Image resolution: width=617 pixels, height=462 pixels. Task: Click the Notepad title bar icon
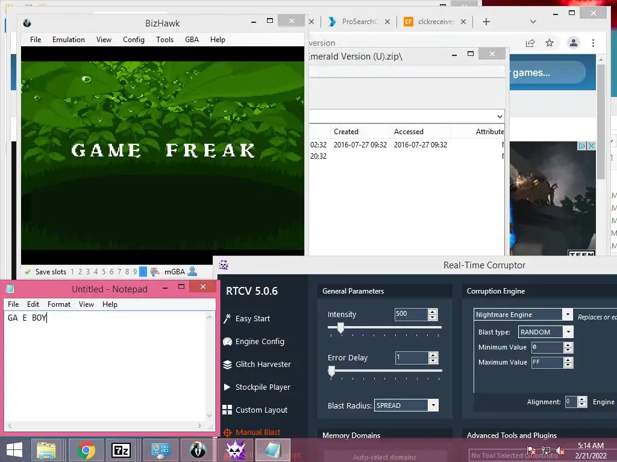[x=10, y=289]
